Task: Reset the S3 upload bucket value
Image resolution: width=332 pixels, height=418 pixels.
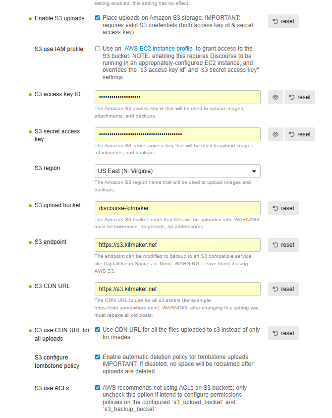Action: [x=283, y=208]
